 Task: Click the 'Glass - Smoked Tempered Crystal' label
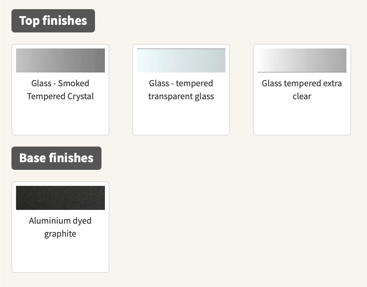pyautogui.click(x=60, y=90)
